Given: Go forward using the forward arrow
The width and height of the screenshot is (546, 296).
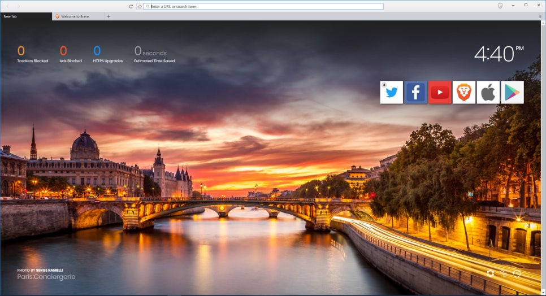Looking at the screenshot, I should pyautogui.click(x=18, y=6).
